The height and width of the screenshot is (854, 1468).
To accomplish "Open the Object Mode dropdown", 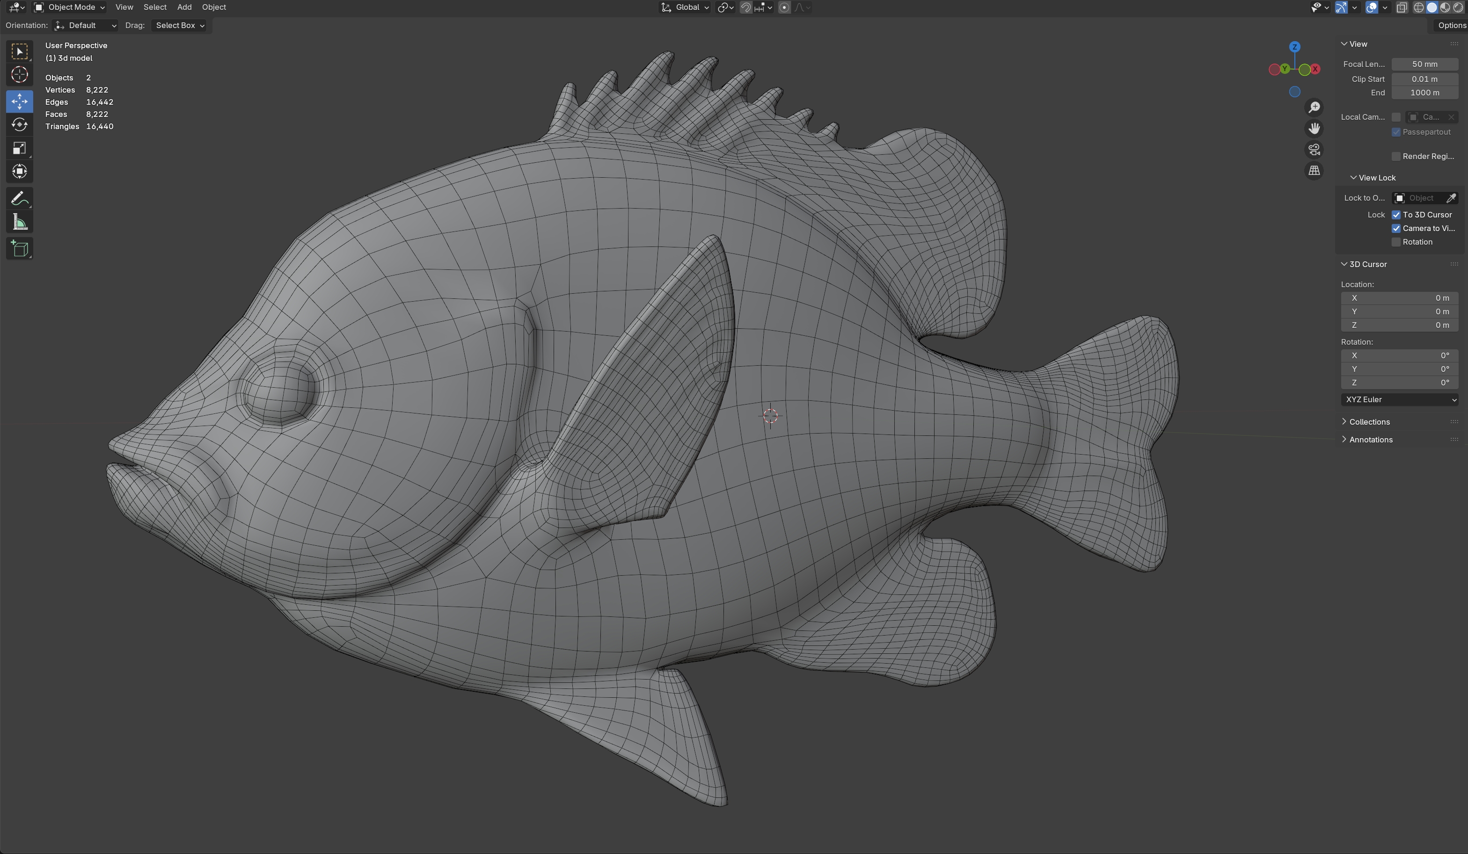I will 69,7.
